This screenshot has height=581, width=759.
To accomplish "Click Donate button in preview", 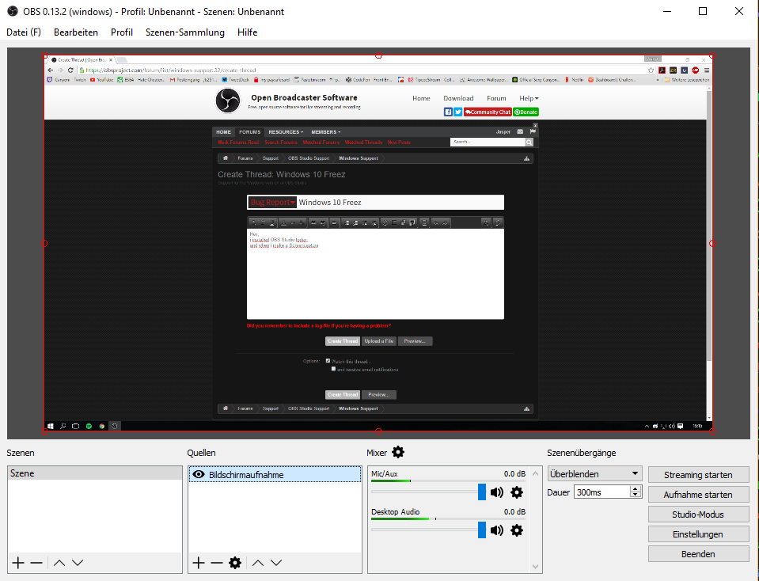I will (x=526, y=112).
